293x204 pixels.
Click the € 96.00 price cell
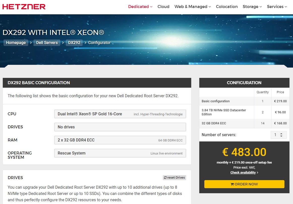point(280,112)
